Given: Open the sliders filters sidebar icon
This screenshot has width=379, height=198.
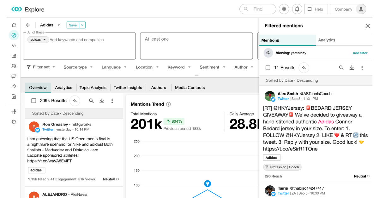Looking at the screenshot, I should pos(14,112).
